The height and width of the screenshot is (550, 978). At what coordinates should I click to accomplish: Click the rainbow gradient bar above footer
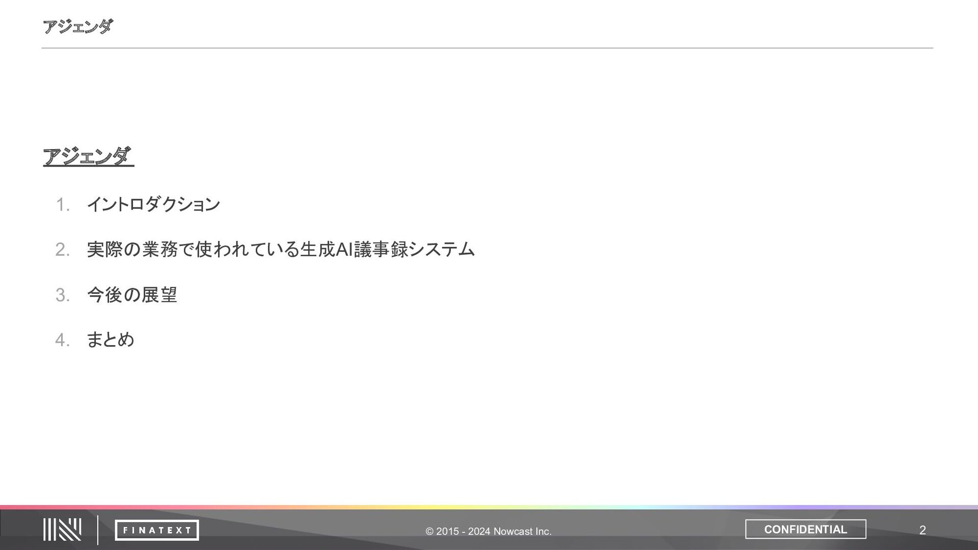tap(489, 507)
